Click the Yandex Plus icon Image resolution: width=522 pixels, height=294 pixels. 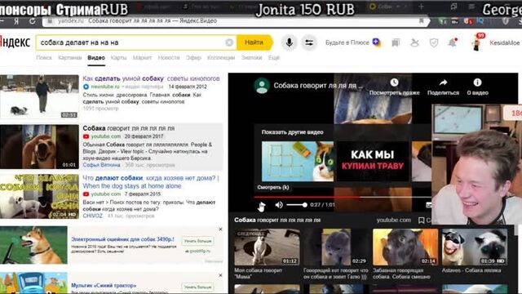(x=377, y=42)
